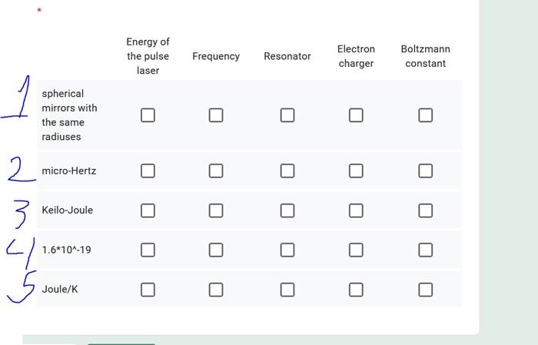Image resolution: width=538 pixels, height=345 pixels.
Task: Select Electron charger checkbox in micro-Hertz row
Action: coord(356,171)
